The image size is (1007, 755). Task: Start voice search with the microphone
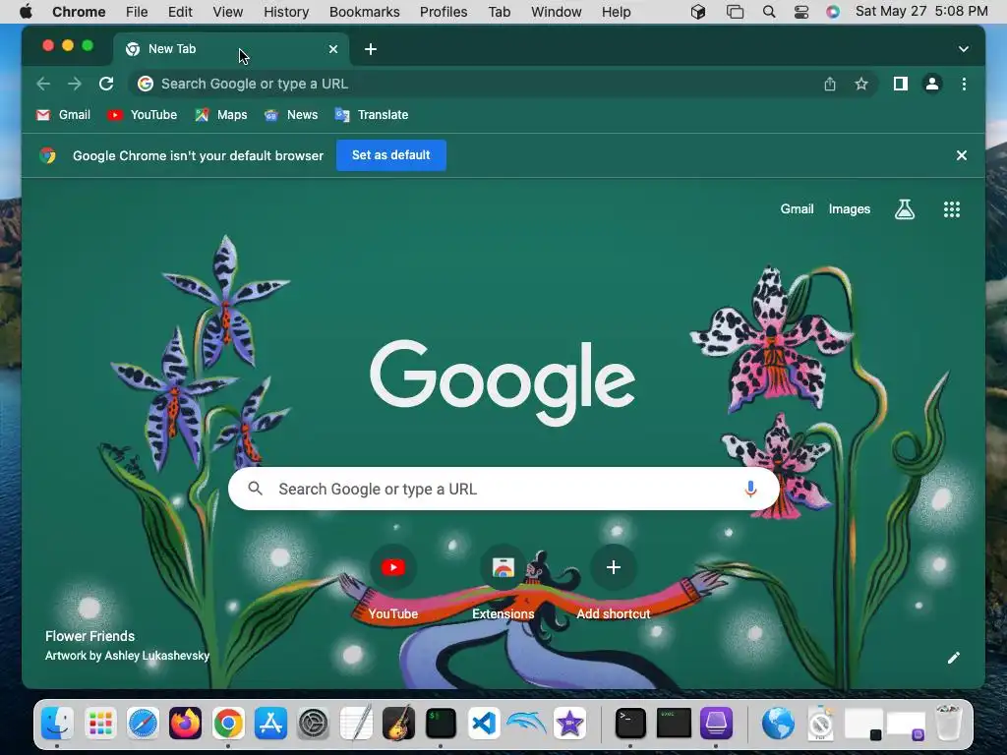[x=749, y=490]
